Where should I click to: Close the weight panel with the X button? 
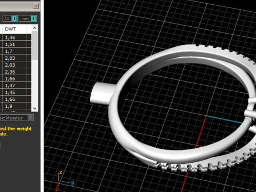coord(36,6)
